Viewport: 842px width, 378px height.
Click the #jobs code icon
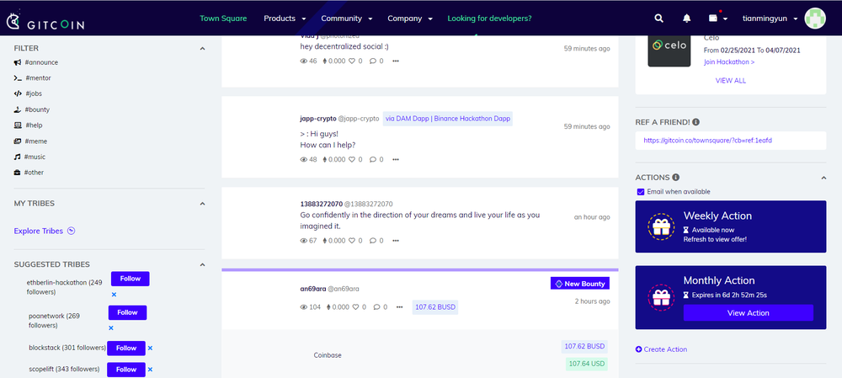(18, 93)
